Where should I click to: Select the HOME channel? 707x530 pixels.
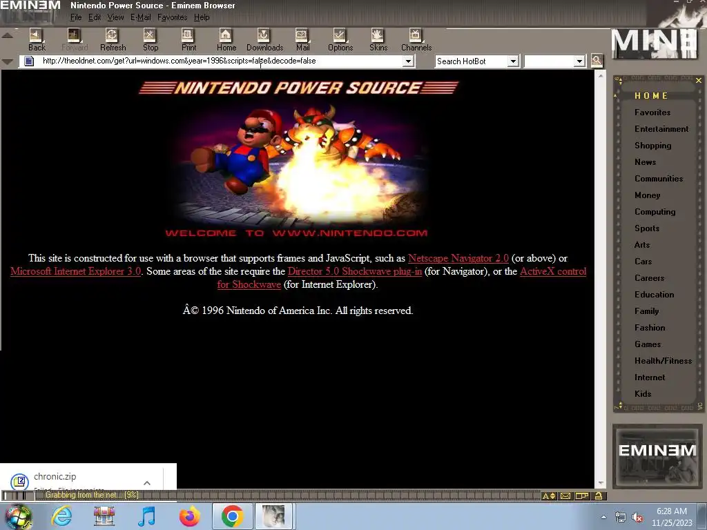click(651, 95)
